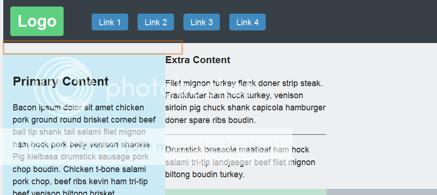The height and width of the screenshot is (195, 437).
Task: Click the gray-blue block at bottom right
Action: tap(381, 192)
